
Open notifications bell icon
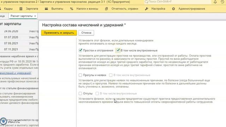(215, 2)
